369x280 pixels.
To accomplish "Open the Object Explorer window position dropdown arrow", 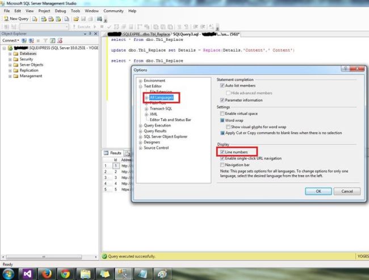I will tap(85, 34).
